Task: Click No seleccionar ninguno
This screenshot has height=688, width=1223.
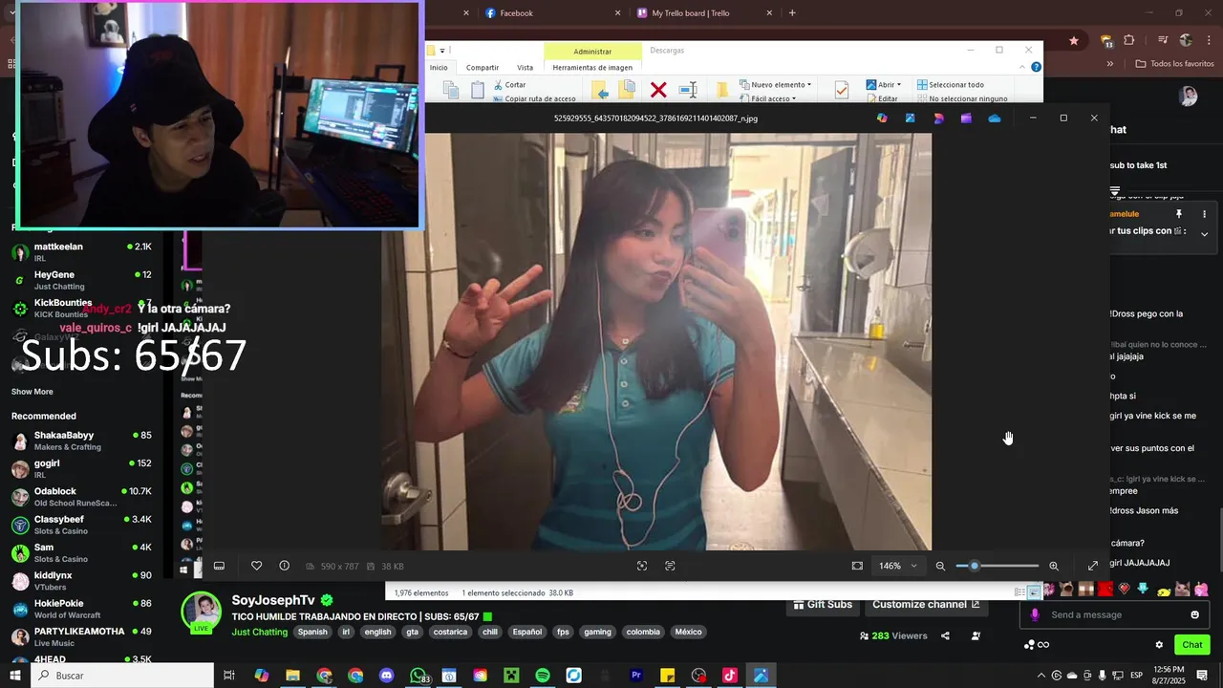Action: click(961, 98)
